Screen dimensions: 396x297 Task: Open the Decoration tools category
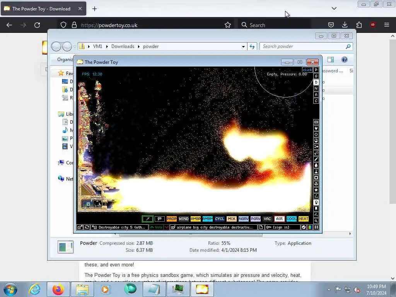point(316,215)
